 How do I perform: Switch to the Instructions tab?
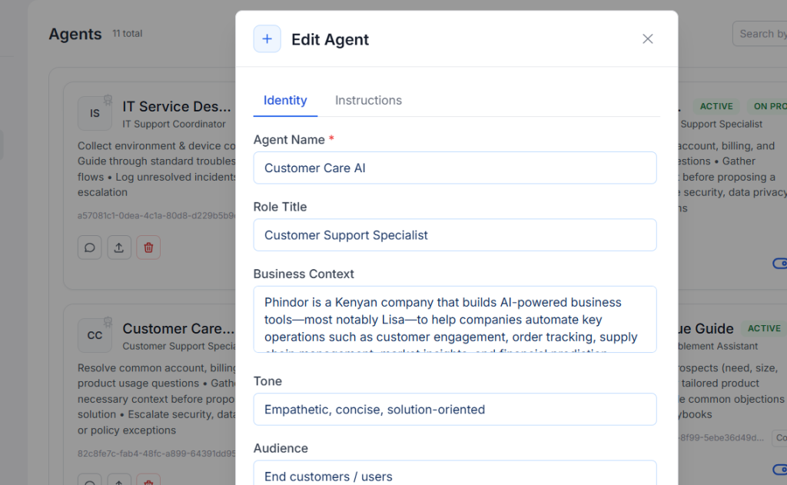pyautogui.click(x=368, y=101)
